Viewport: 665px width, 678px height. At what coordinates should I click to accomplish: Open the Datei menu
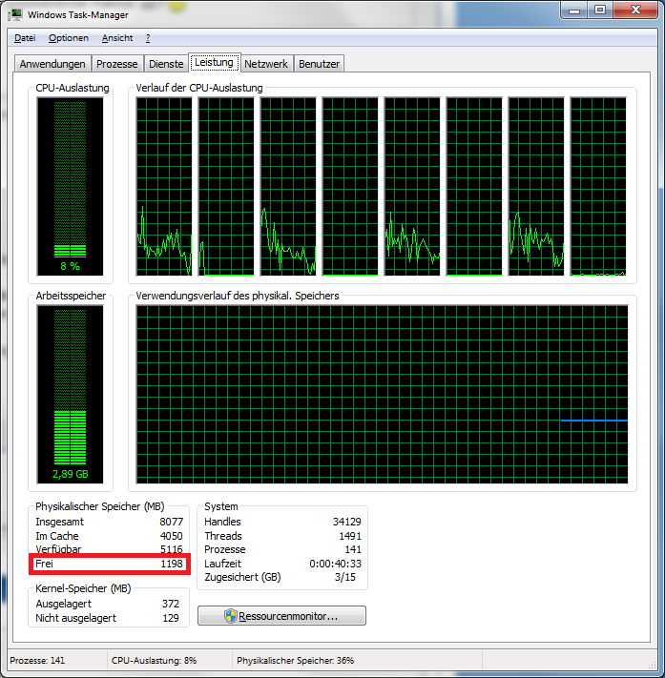click(x=25, y=38)
